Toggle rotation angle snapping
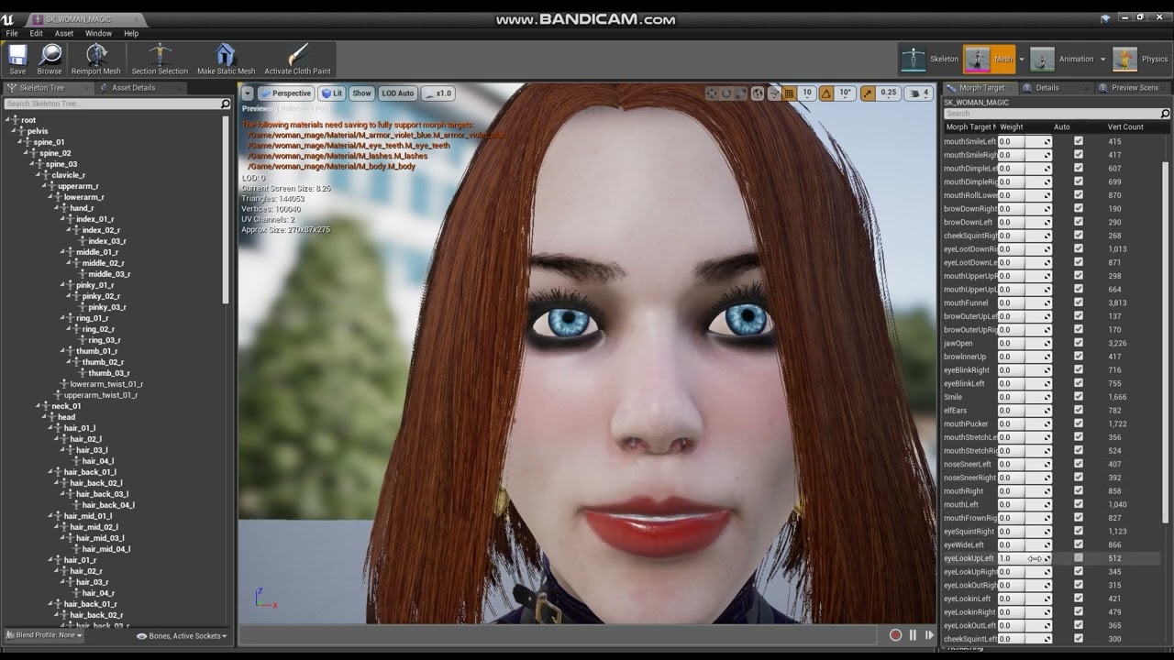This screenshot has height=660, width=1174. click(x=826, y=93)
